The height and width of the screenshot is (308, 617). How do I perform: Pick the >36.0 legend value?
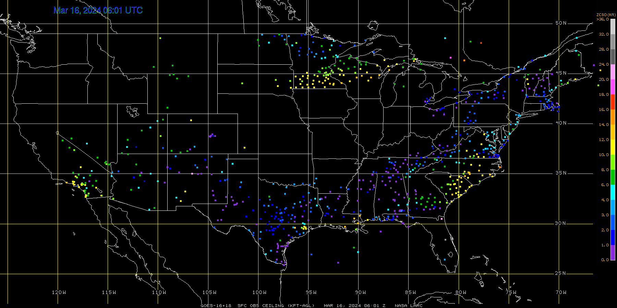(603, 19)
